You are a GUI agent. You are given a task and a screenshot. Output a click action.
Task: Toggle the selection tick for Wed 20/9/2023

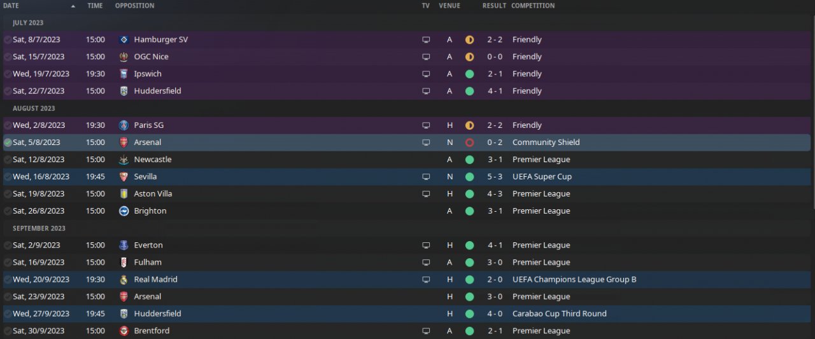[8, 279]
